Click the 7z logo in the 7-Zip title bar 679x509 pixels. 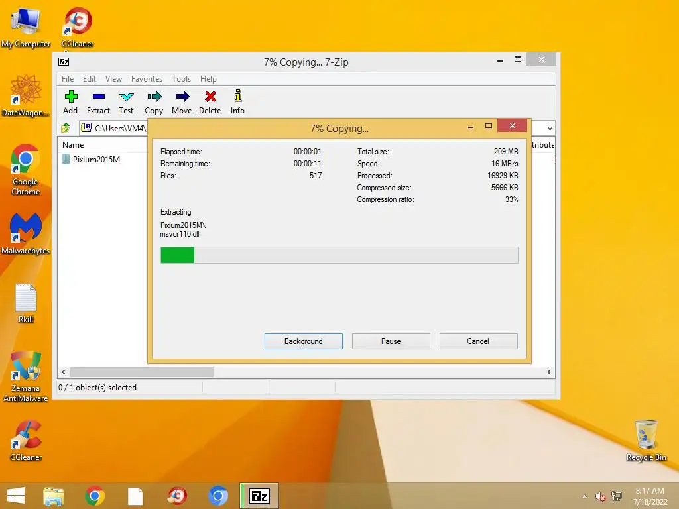pos(64,62)
